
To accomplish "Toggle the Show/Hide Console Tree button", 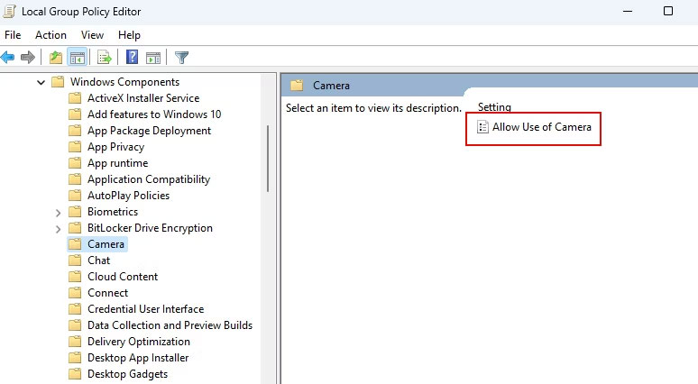I will point(78,58).
